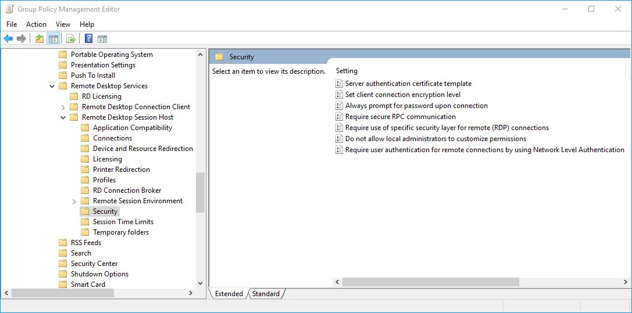This screenshot has height=313, width=632.
Task: Switch to the Standard tab
Action: tap(266, 294)
